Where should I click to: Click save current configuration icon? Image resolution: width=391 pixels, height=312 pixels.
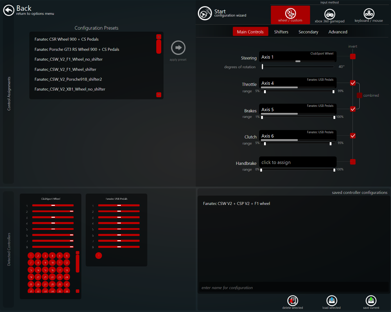click(x=371, y=301)
